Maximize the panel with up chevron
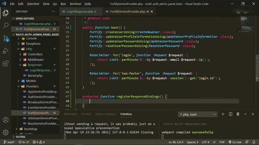Viewport: 259px width, 145px height. [x=246, y=114]
